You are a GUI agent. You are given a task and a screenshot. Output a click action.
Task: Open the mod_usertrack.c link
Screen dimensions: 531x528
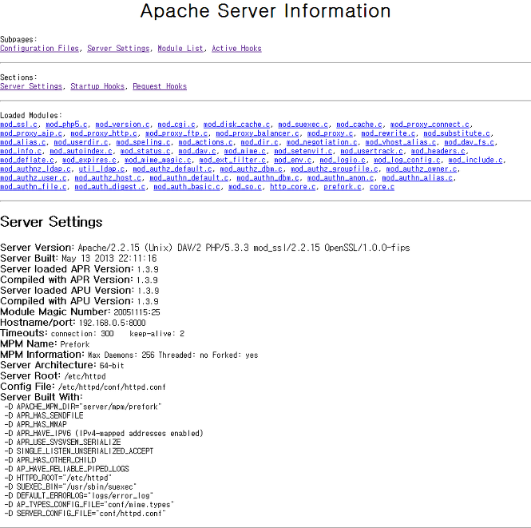click(371, 151)
